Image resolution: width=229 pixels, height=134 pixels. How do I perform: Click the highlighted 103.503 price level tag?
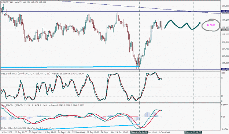pos(225,69)
